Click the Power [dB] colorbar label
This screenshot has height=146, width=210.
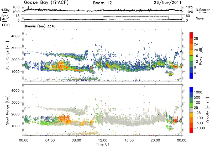click(200, 56)
